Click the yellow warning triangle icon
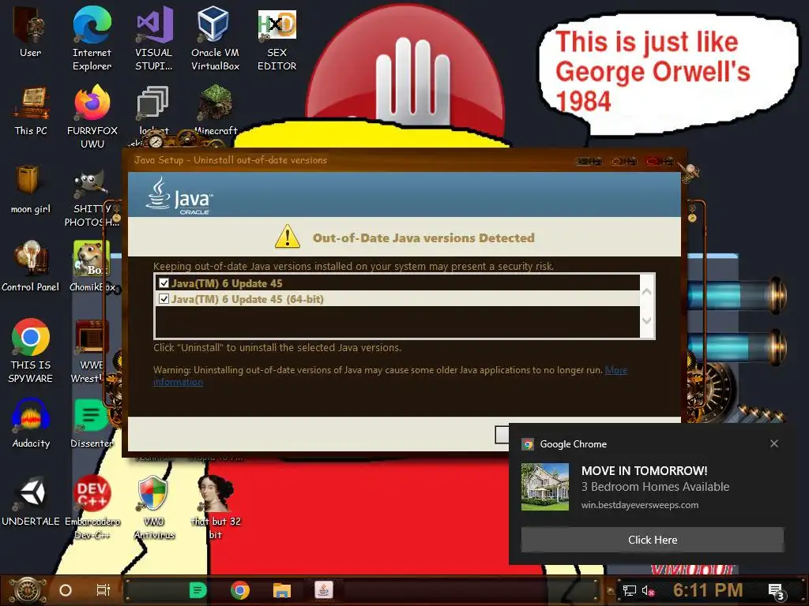The image size is (809, 606). pos(288,237)
